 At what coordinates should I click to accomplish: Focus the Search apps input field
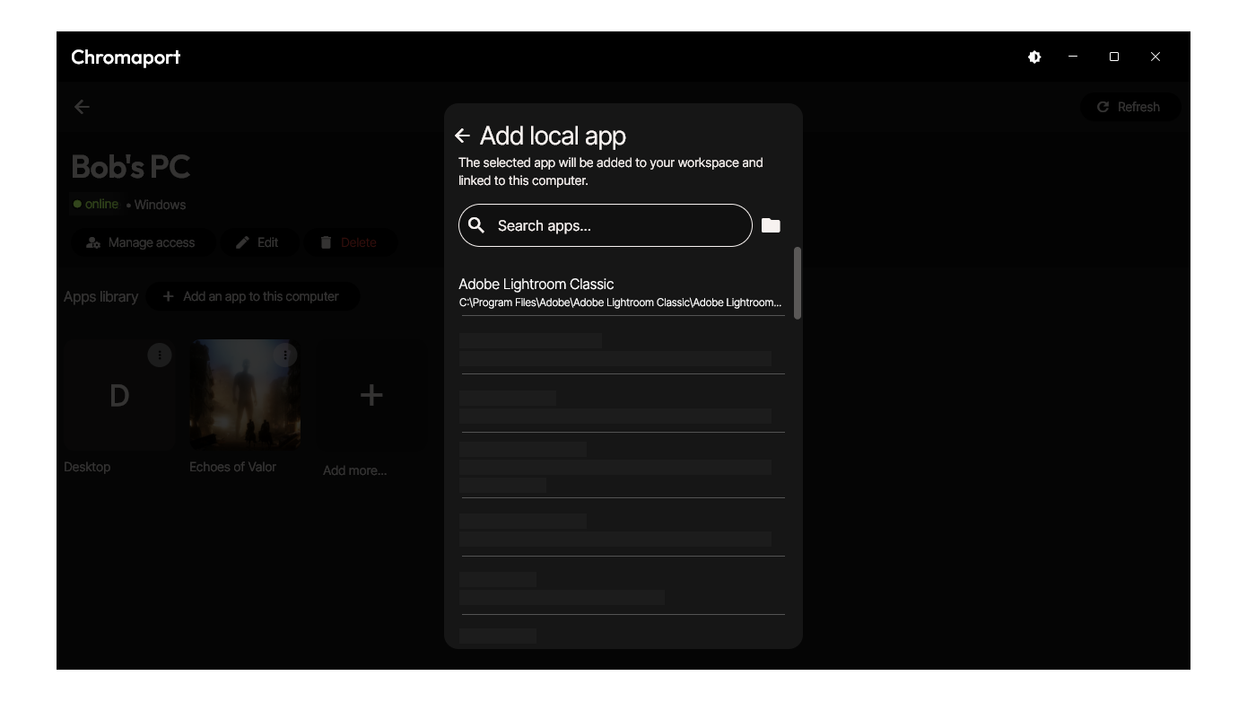606,225
